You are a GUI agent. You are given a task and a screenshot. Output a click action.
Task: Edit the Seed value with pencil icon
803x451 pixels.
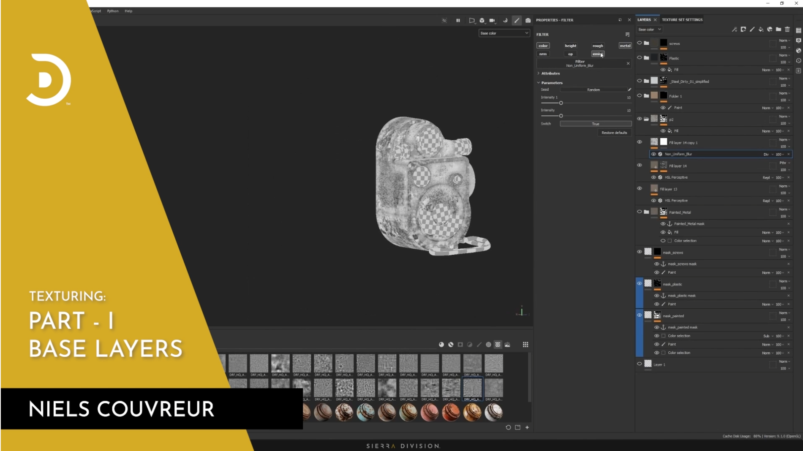click(x=629, y=90)
